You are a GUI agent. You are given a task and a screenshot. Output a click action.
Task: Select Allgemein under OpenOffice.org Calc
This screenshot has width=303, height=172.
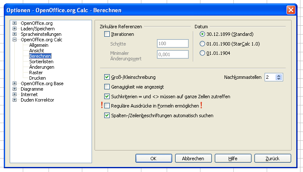coord(39,45)
